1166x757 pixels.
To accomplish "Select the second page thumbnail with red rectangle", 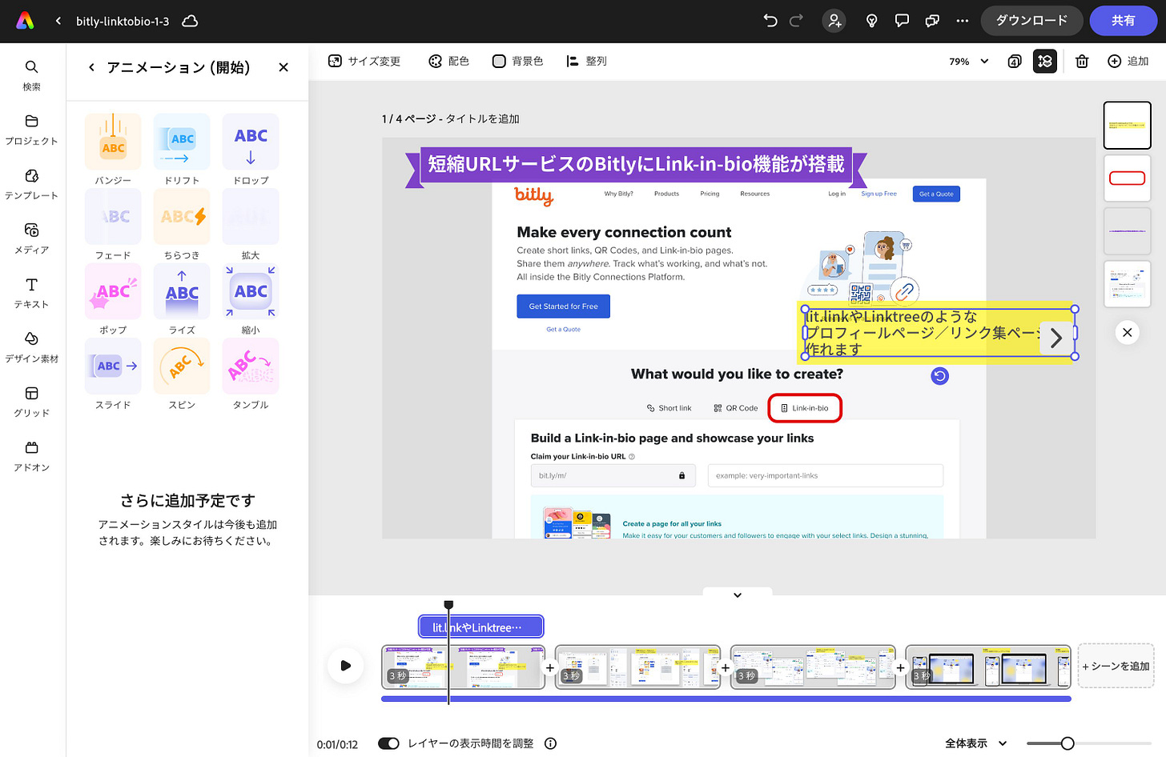I will [1127, 178].
